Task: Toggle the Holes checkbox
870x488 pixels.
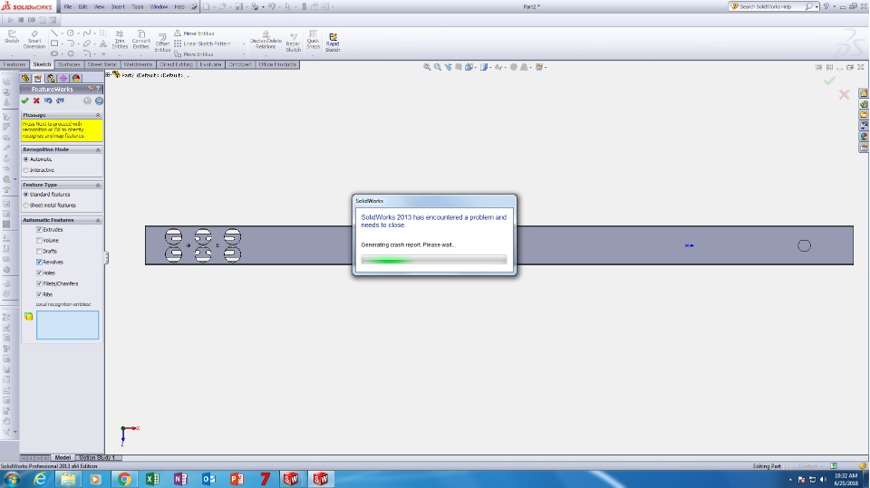Action: click(x=39, y=273)
